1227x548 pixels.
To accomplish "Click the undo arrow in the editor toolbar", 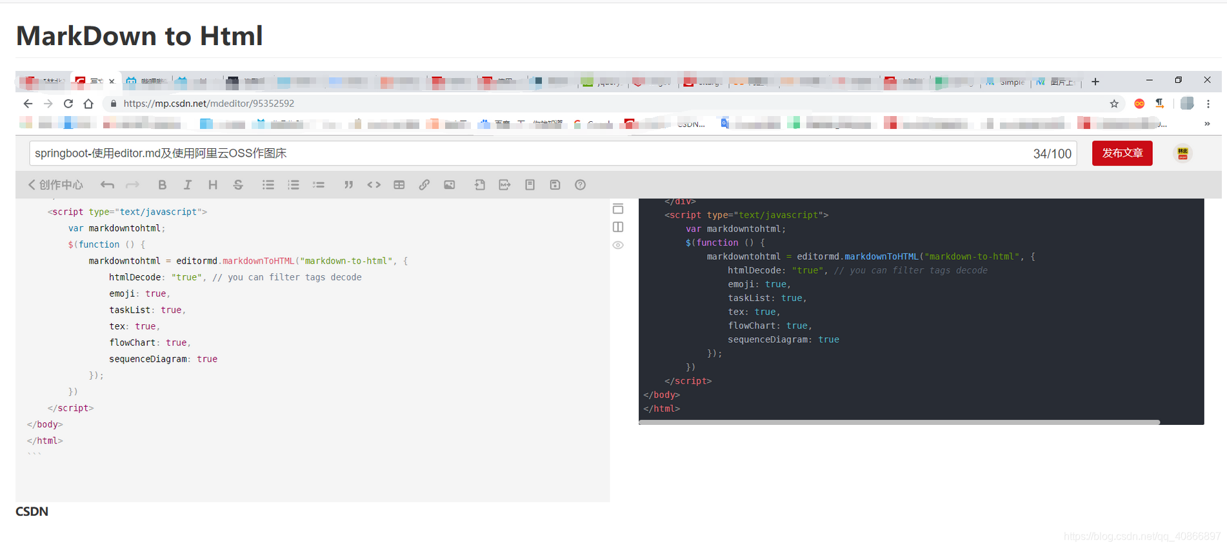I will coord(107,185).
